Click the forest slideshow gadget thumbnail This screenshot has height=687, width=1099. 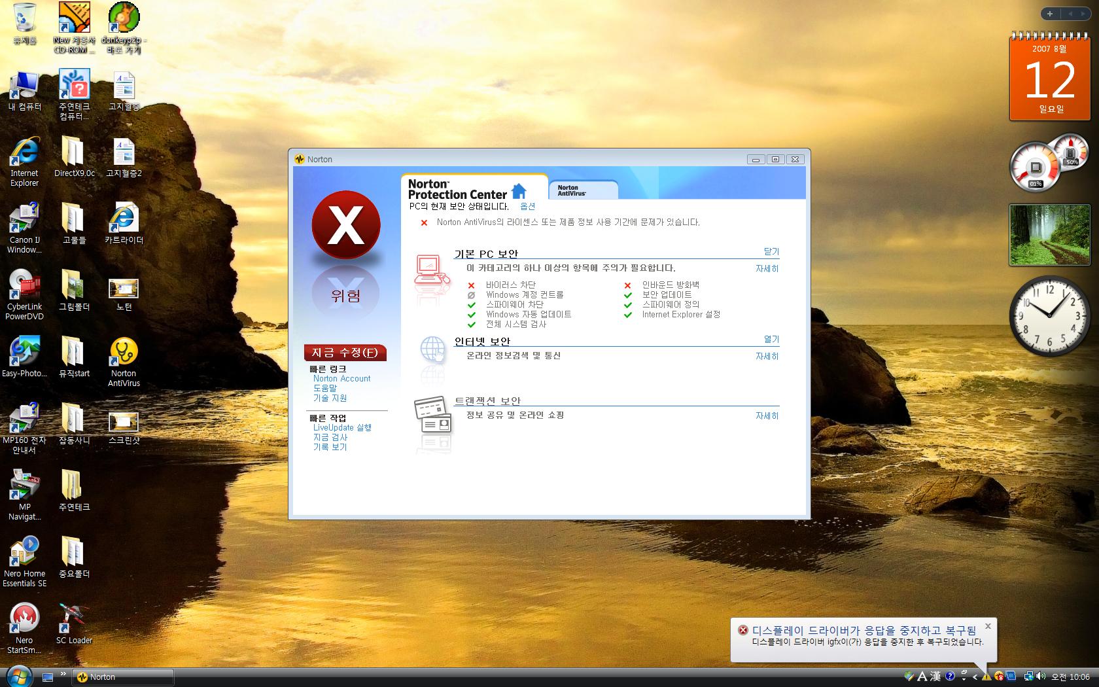[x=1050, y=234]
